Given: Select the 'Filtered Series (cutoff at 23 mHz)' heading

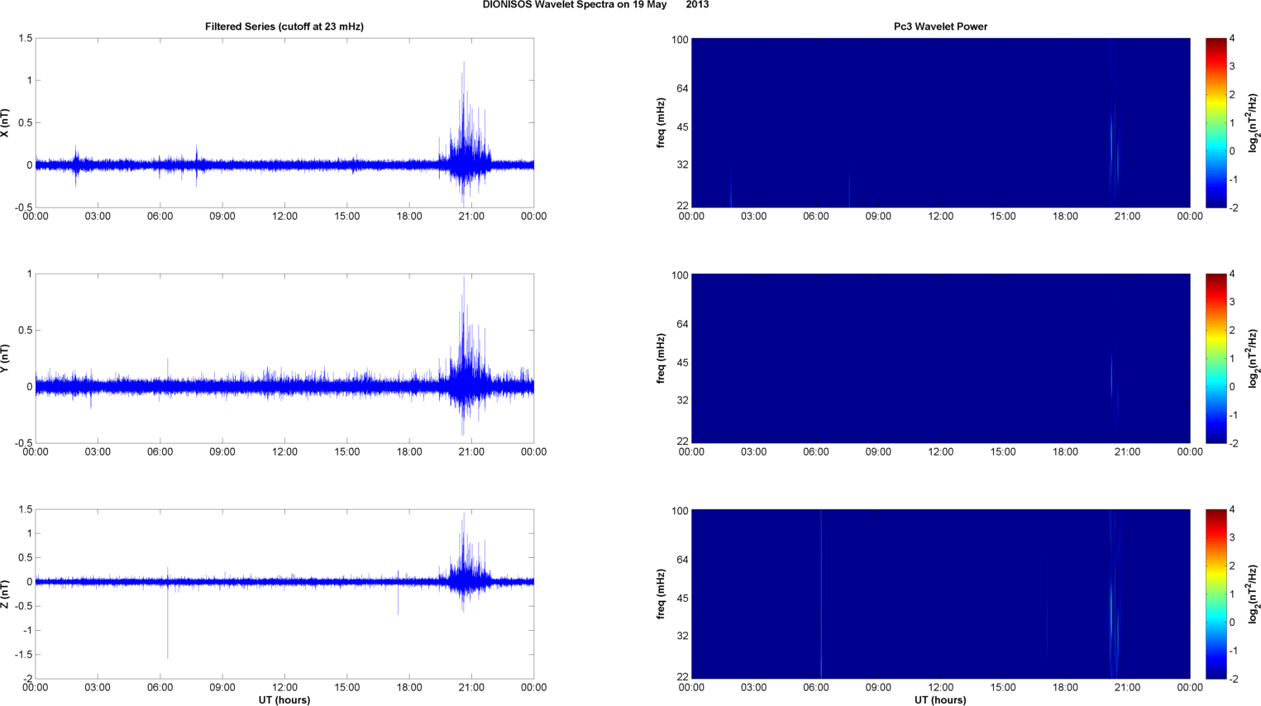Looking at the screenshot, I should 284,26.
